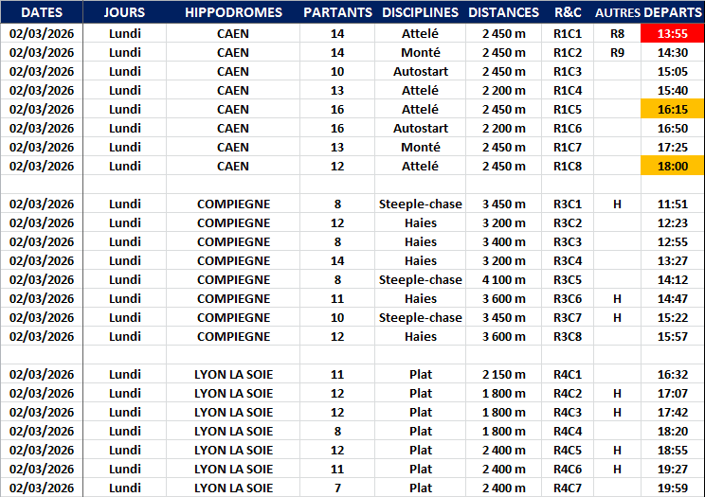Image resolution: width=705 pixels, height=497 pixels.
Task: Click the R3C1 race code cell
Action: pyautogui.click(x=567, y=204)
